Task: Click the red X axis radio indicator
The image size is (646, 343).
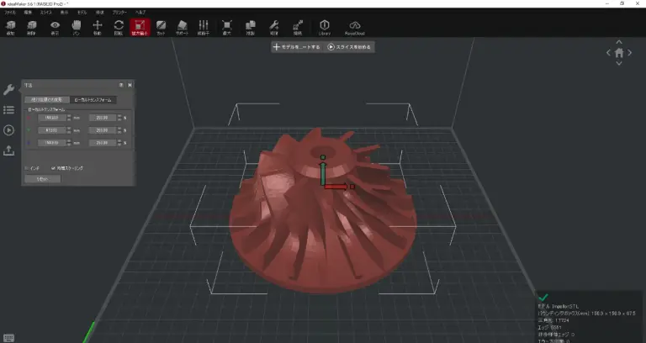Action: 30,118
